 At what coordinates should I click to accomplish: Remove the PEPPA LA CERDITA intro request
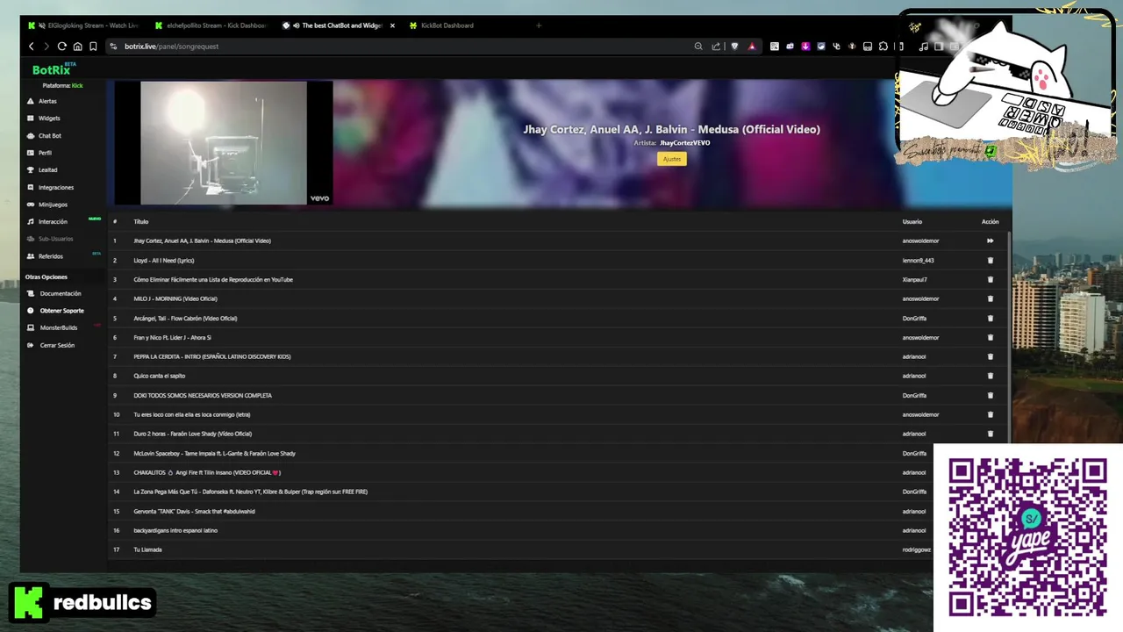tap(991, 356)
